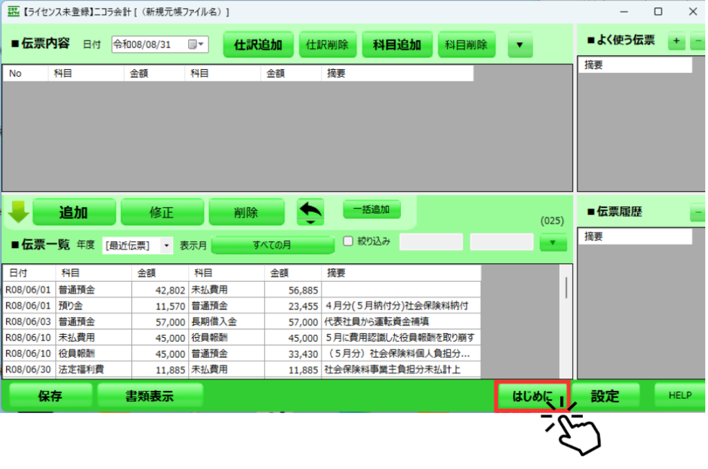Select the 役員報酬 to 普通預金 33,430 row
This screenshot has width=708, height=469.
(x=242, y=354)
